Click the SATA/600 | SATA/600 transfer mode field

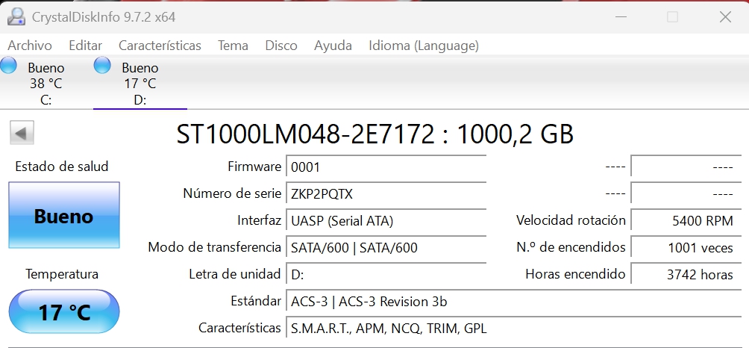click(386, 248)
